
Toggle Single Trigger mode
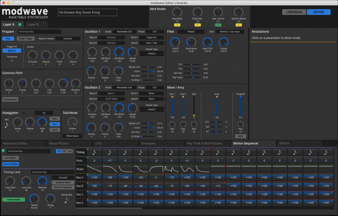[x=26, y=38]
